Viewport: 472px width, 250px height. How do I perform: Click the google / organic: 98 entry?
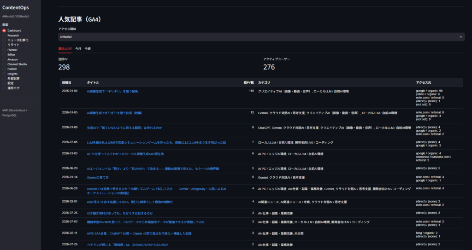click(x=429, y=91)
